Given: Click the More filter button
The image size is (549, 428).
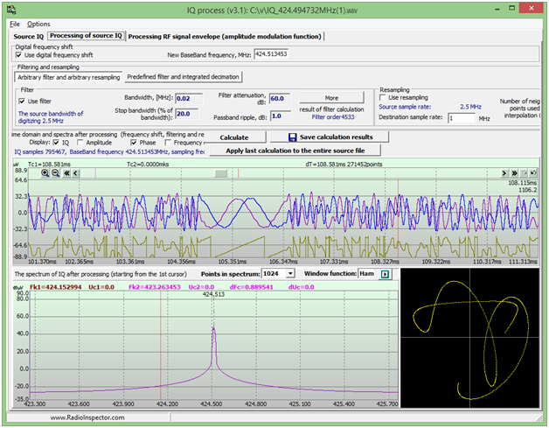Looking at the screenshot, I should click(331, 97).
